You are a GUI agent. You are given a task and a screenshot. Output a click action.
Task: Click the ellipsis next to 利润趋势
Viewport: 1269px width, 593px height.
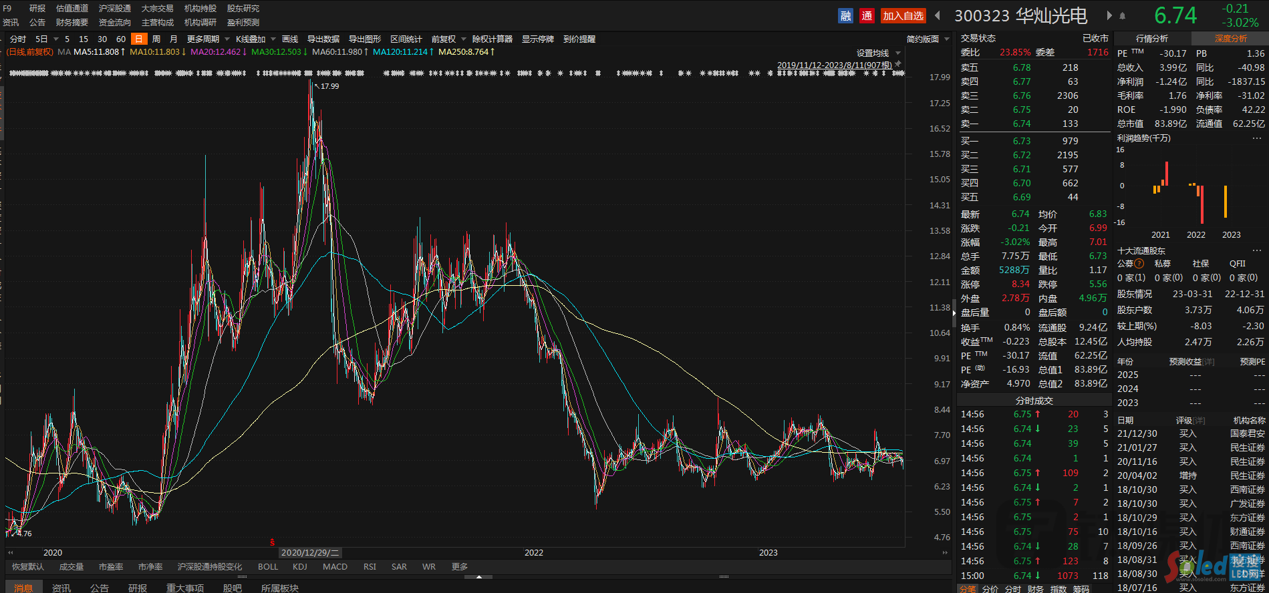(x=1257, y=138)
